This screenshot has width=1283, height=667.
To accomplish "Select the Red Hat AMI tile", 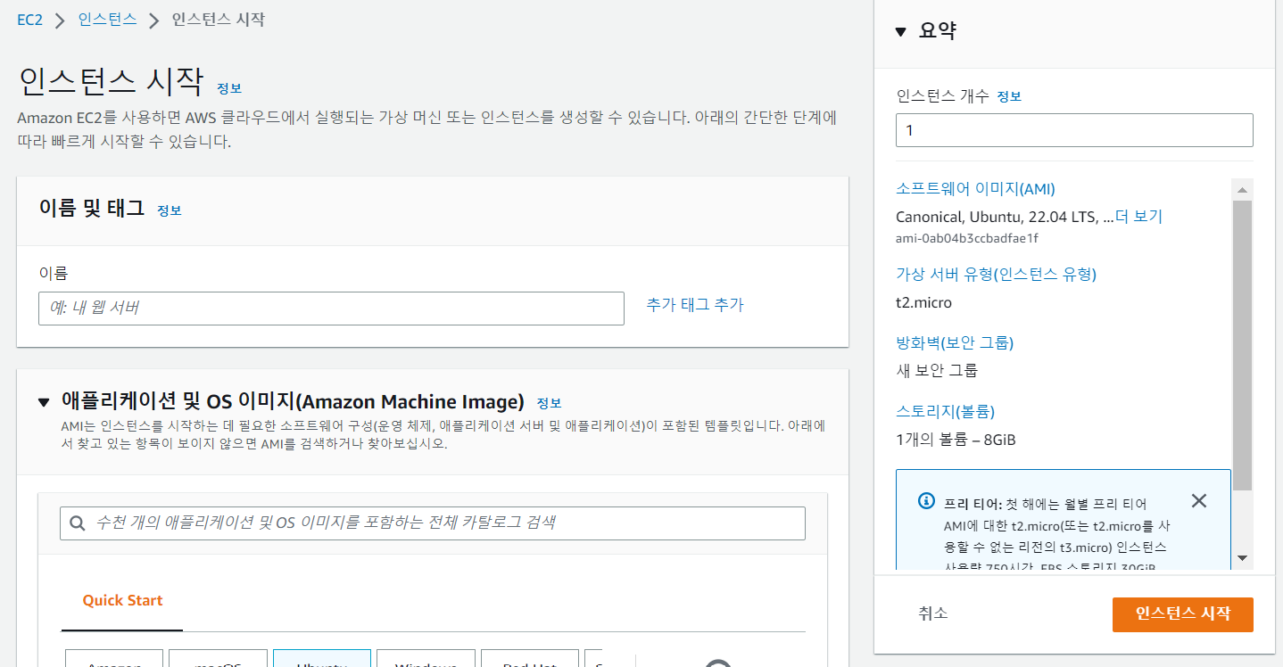I will coord(530,658).
